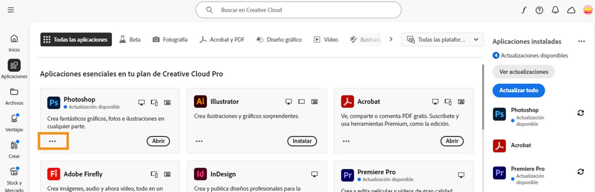595x192 pixels.
Task: Install Illustrator
Action: pos(302,141)
